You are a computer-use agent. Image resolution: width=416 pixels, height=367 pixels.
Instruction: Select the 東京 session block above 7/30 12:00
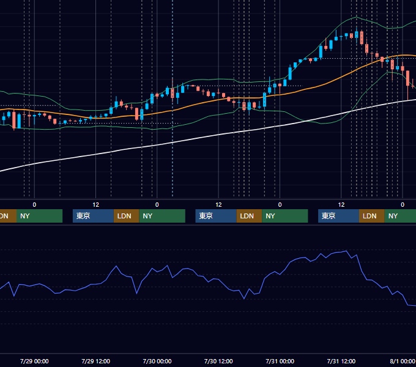pyautogui.click(x=216, y=216)
